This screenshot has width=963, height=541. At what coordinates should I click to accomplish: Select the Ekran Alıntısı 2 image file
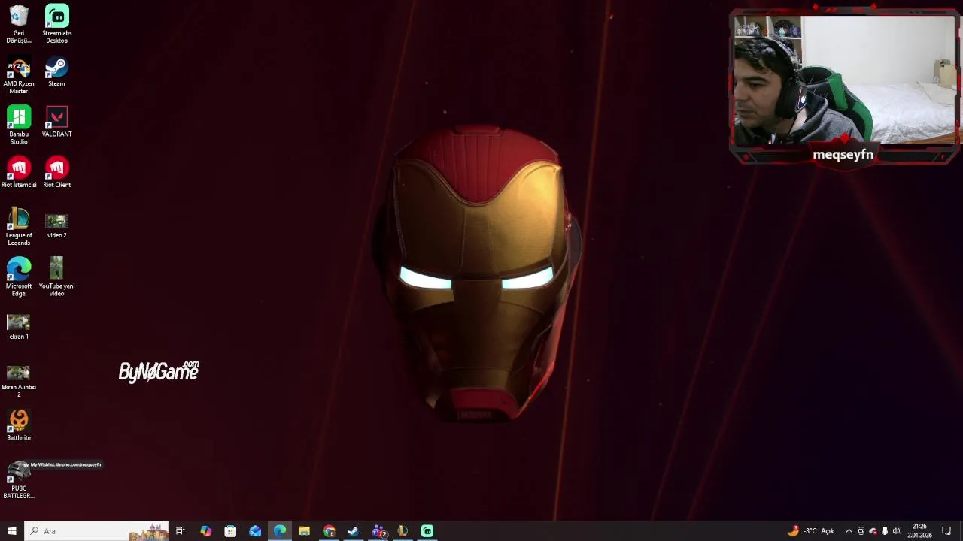pyautogui.click(x=19, y=381)
